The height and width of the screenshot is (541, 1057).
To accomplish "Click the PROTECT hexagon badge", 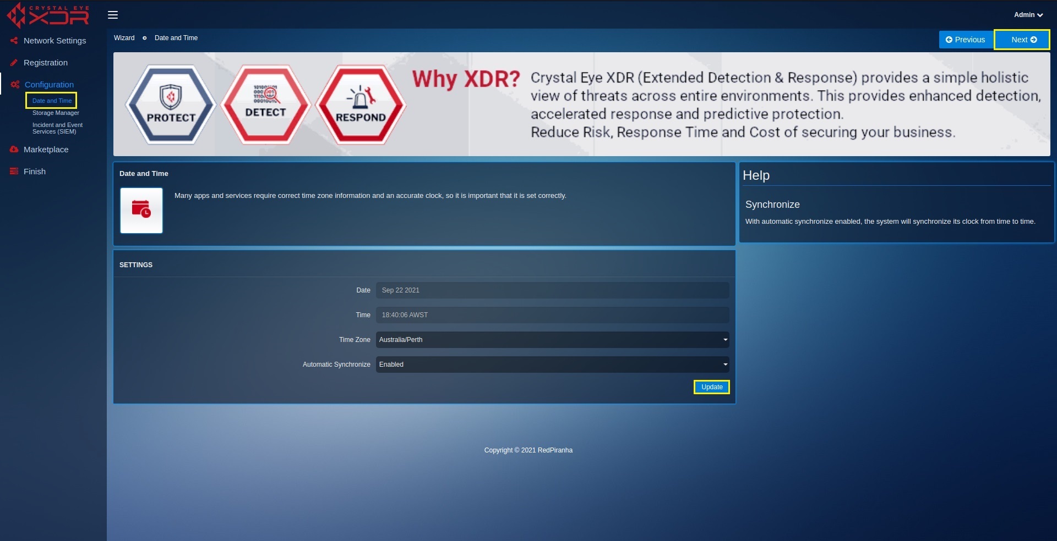I will [171, 104].
